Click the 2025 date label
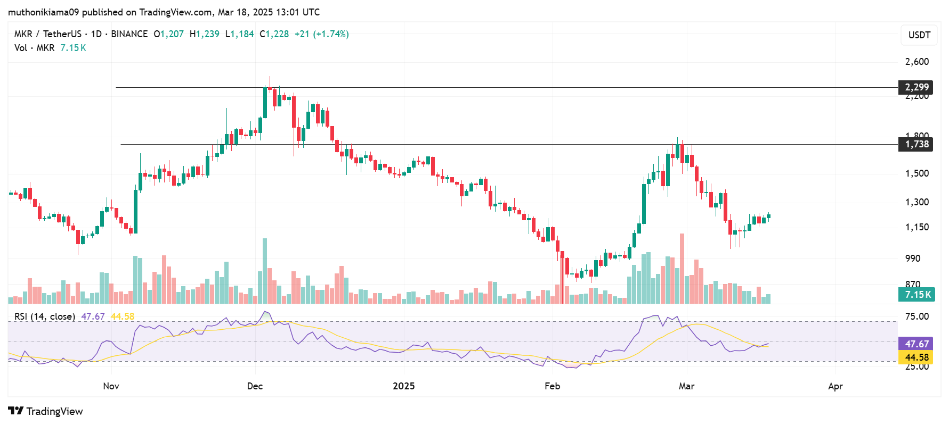The height and width of the screenshot is (425, 949). (403, 386)
